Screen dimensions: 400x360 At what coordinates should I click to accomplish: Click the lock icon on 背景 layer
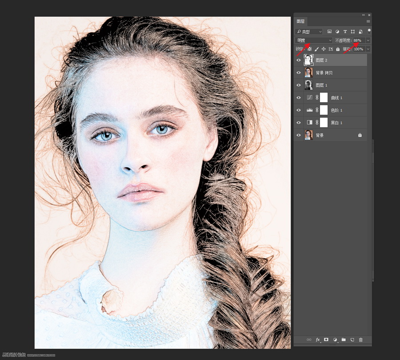click(x=360, y=135)
